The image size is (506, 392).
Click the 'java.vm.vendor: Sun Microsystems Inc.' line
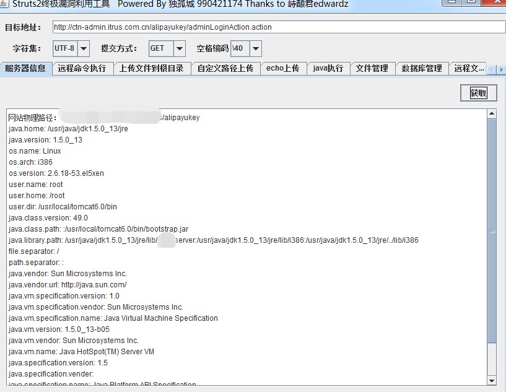tap(74, 340)
